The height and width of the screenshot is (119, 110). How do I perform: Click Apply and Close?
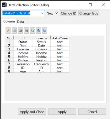32,112
